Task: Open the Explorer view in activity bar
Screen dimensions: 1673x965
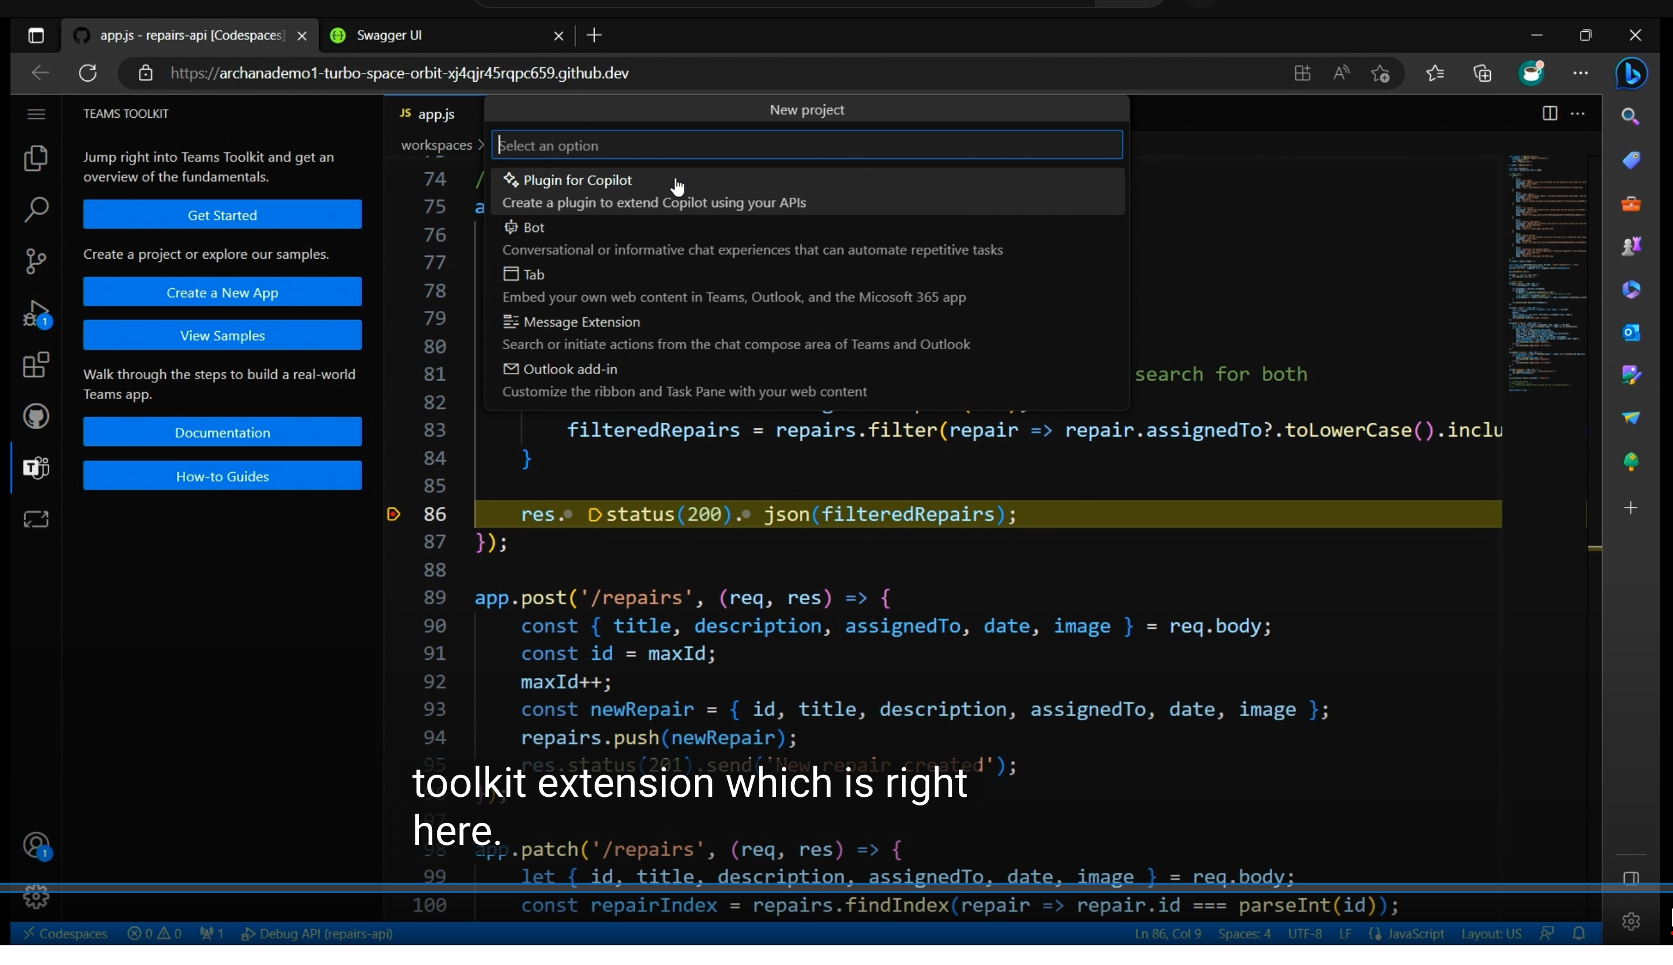Action: point(36,158)
